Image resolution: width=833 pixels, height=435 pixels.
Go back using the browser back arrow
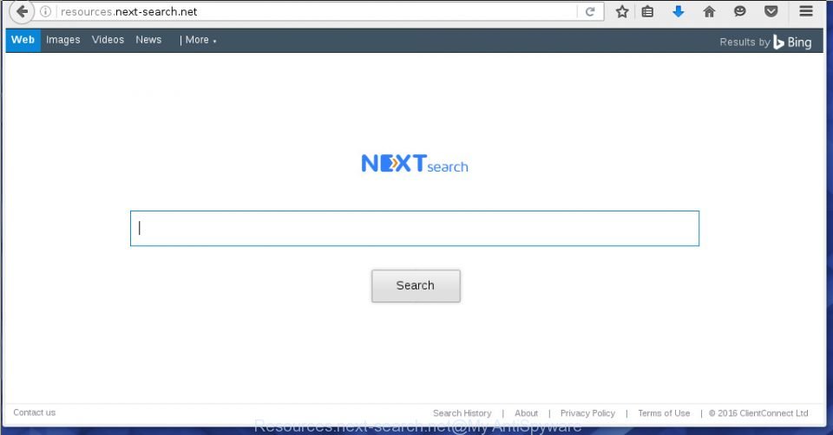pyautogui.click(x=21, y=11)
